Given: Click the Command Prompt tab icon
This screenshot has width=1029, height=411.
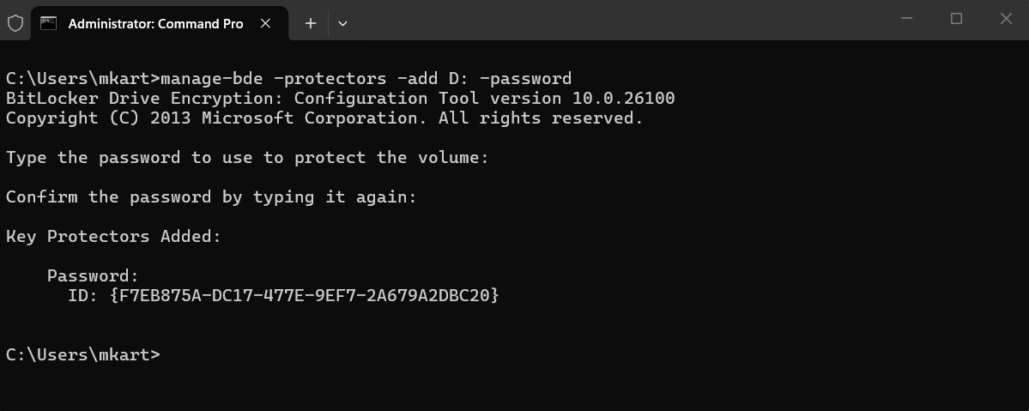Looking at the screenshot, I should point(50,23).
